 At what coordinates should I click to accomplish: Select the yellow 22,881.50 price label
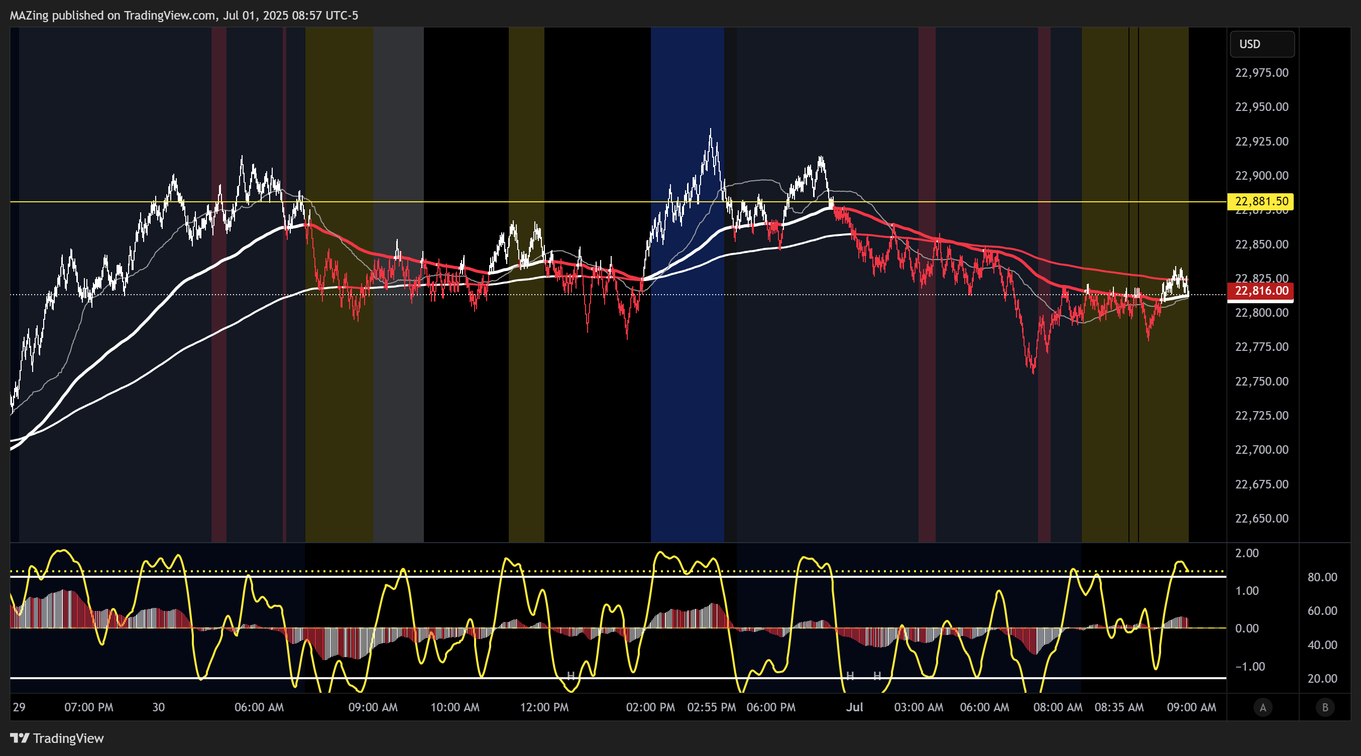coord(1261,201)
